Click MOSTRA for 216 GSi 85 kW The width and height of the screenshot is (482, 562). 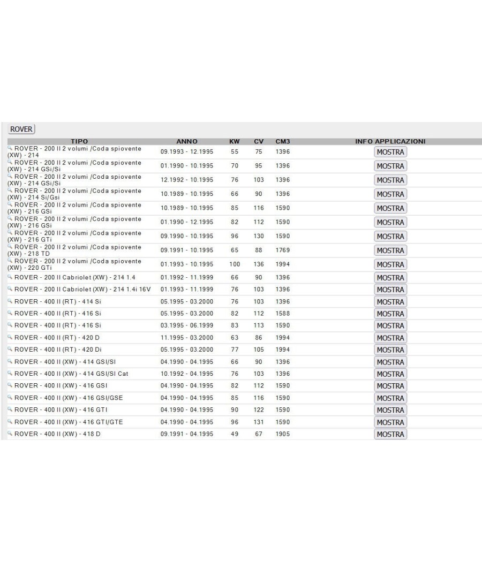[x=390, y=208]
